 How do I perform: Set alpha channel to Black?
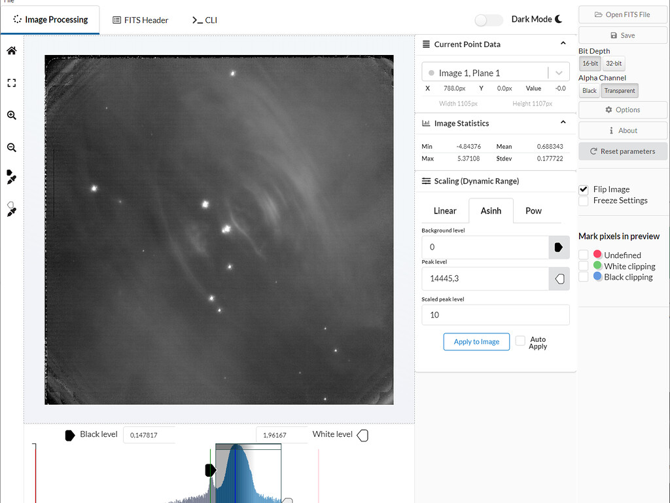[590, 90]
